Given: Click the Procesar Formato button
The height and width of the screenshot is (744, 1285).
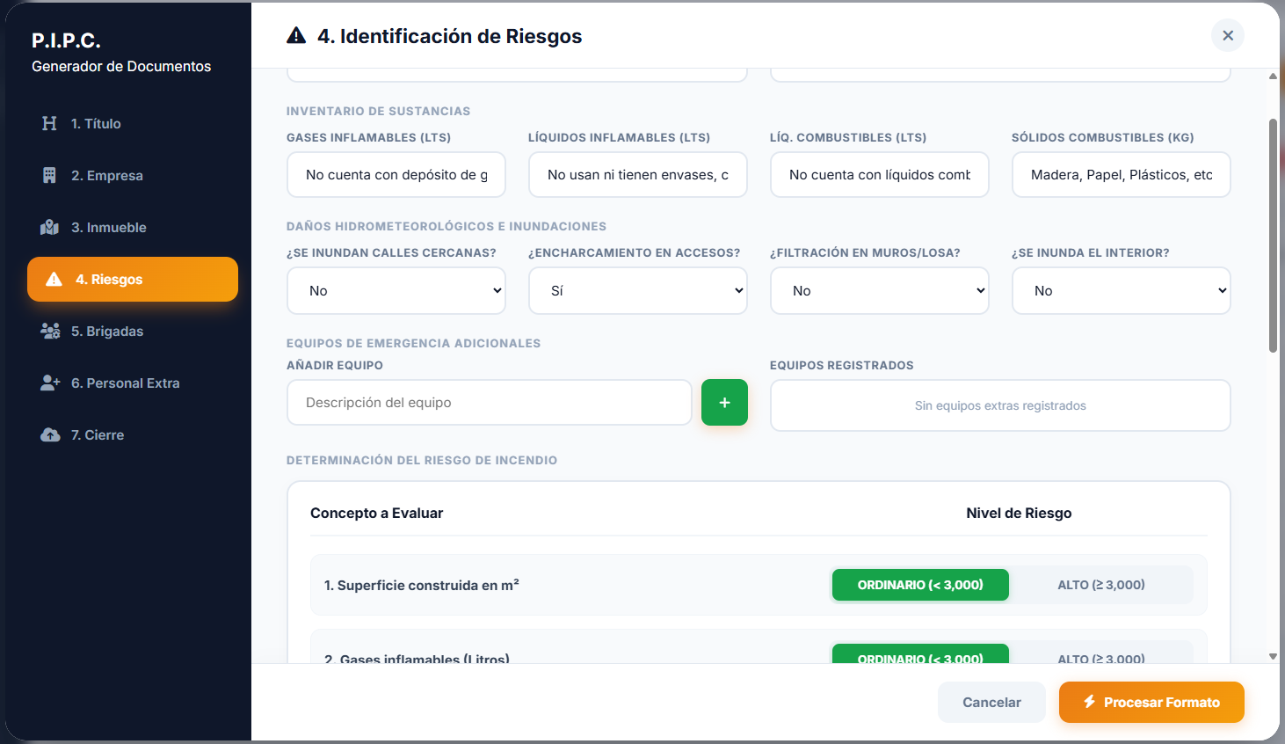Looking at the screenshot, I should 1151,702.
